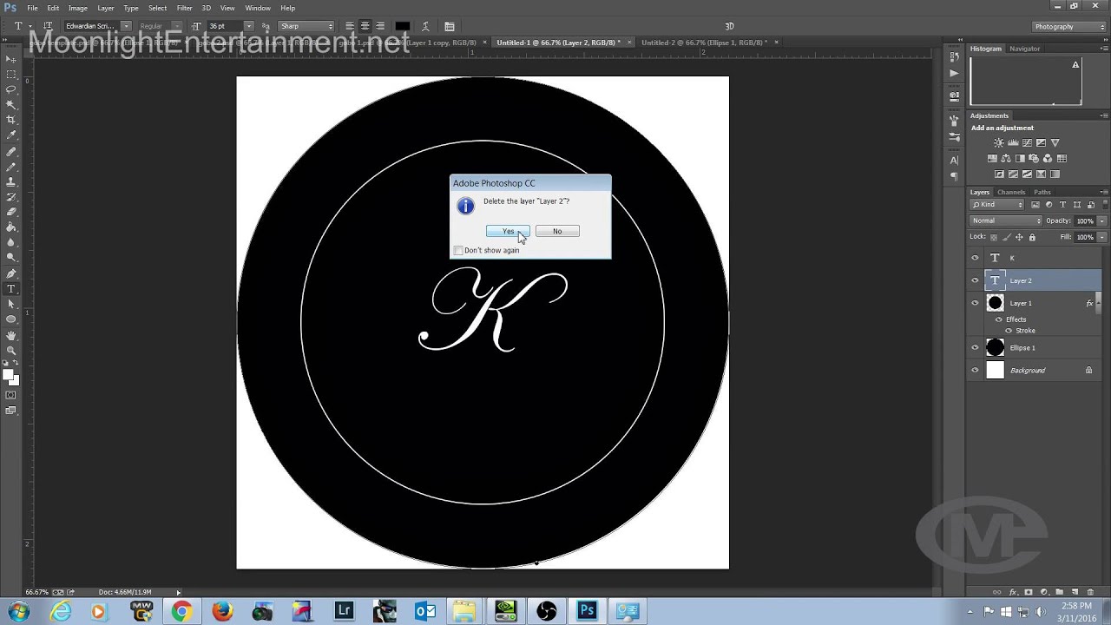Toggle the Character and Paragraph panels
Viewport: 1111px width, 625px height.
(449, 26)
